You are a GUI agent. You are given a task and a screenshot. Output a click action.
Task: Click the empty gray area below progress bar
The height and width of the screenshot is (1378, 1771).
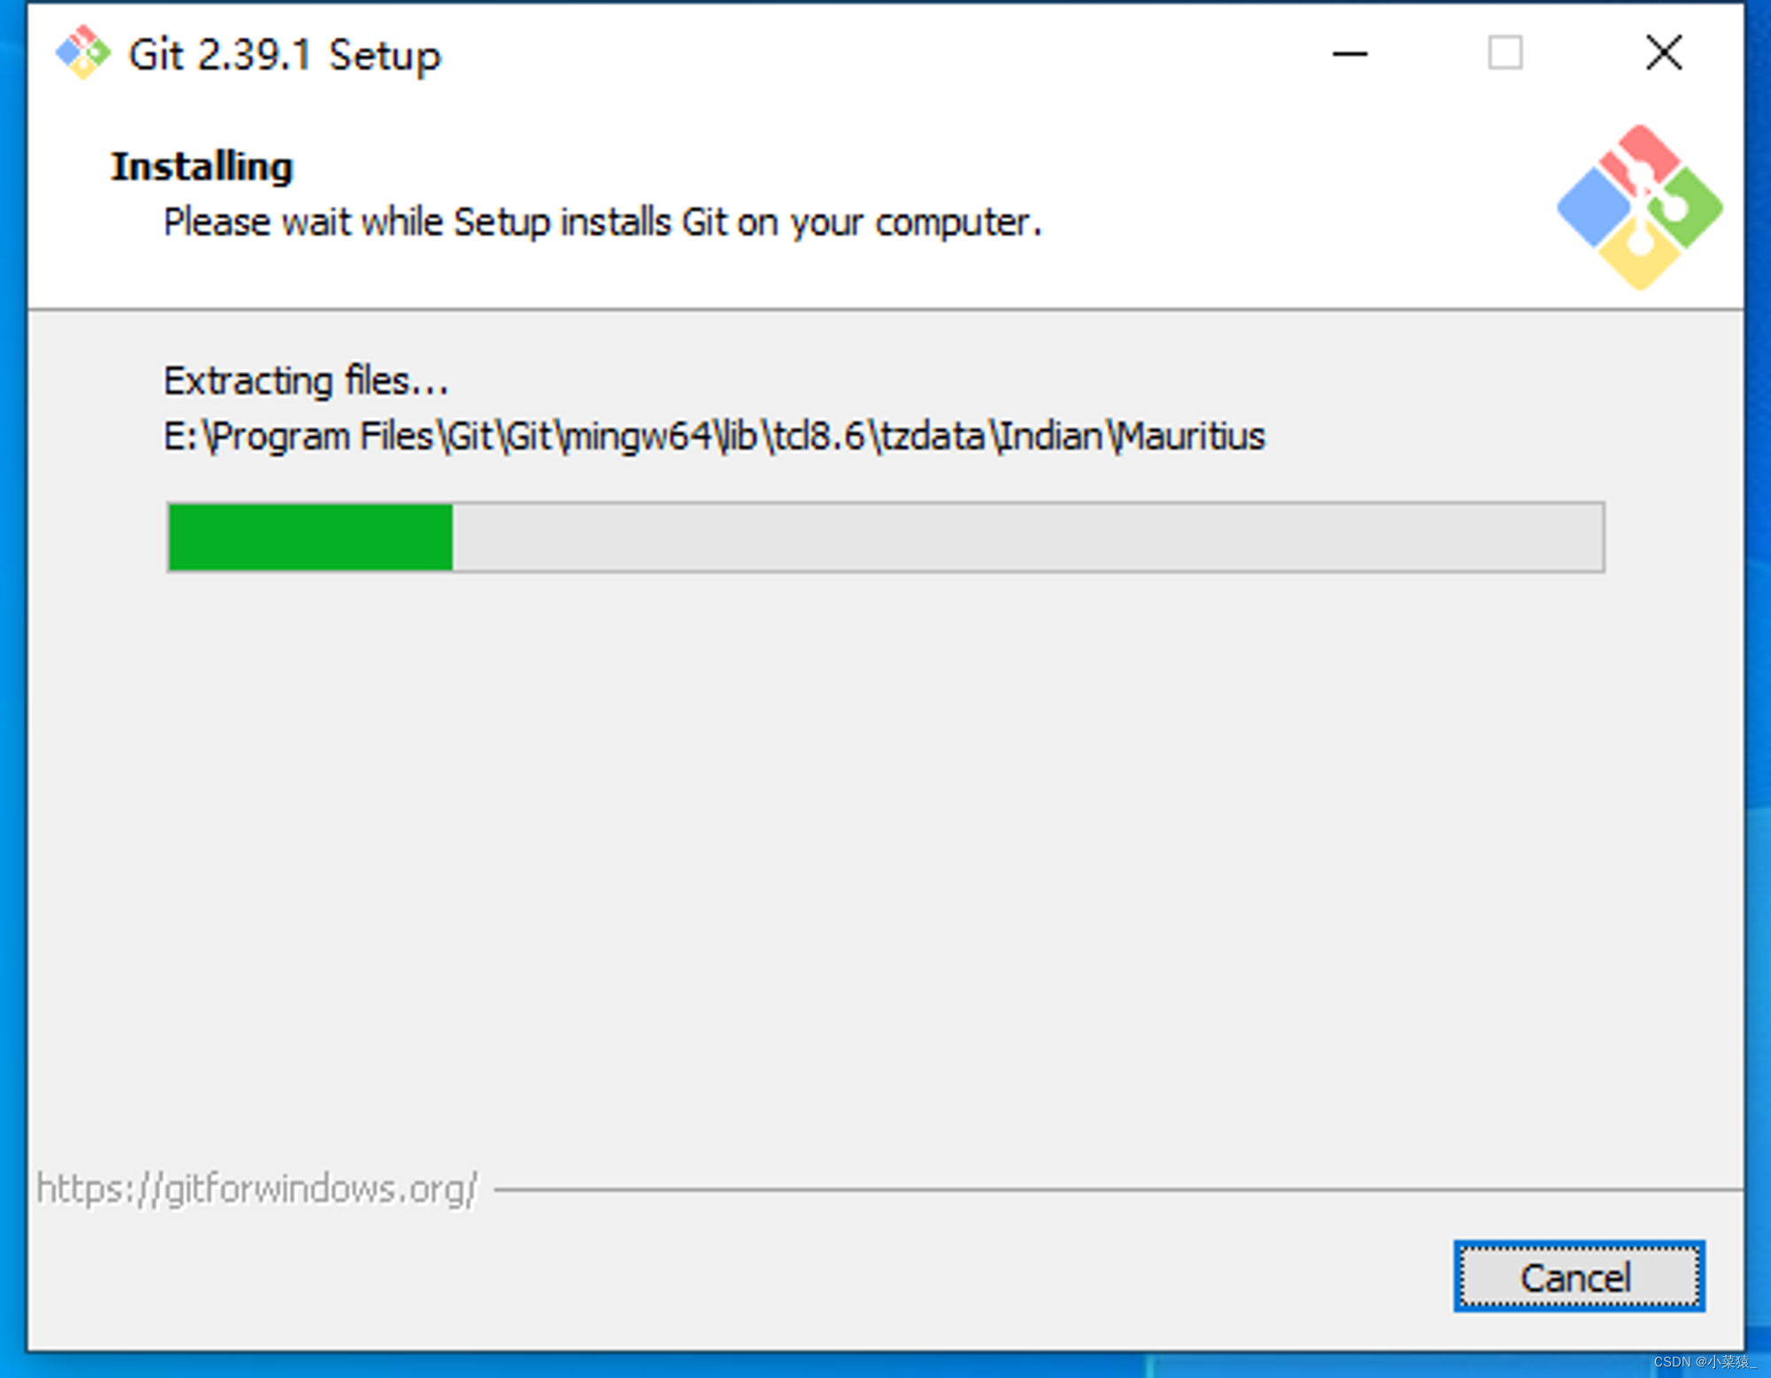pos(885,868)
